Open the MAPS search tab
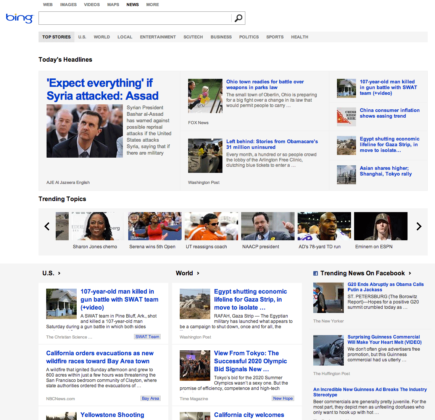The height and width of the screenshot is (420, 435). point(113,5)
